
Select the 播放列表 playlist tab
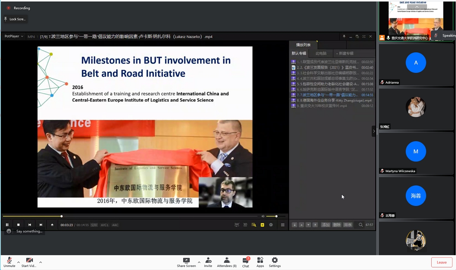(x=303, y=45)
